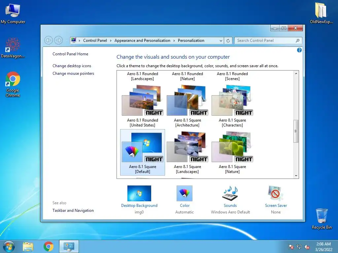This screenshot has height=253, width=338.
Task: Select Aero 8.1 Square [Architecture] theme
Action: click(187, 106)
